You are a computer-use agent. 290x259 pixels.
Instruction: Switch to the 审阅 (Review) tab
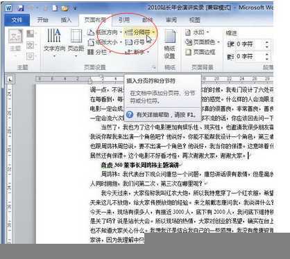tap(171, 20)
